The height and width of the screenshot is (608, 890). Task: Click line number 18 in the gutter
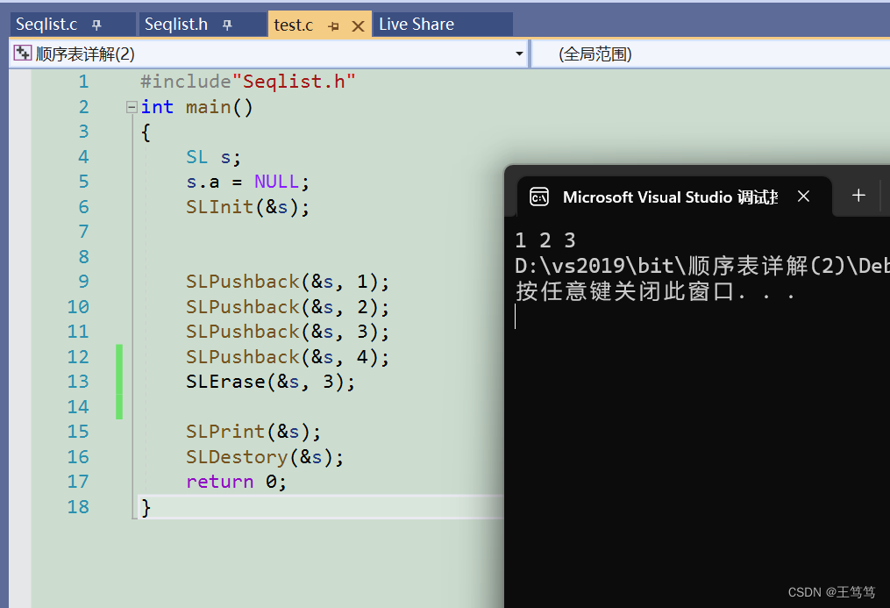click(x=78, y=506)
